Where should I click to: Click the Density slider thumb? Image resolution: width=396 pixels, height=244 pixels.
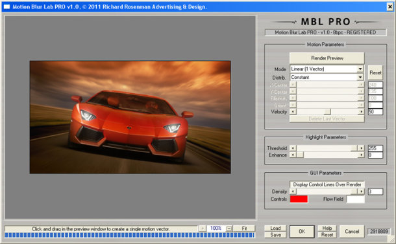click(354, 192)
